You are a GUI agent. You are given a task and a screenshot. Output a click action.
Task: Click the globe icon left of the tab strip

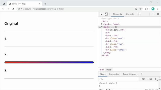point(4,4)
